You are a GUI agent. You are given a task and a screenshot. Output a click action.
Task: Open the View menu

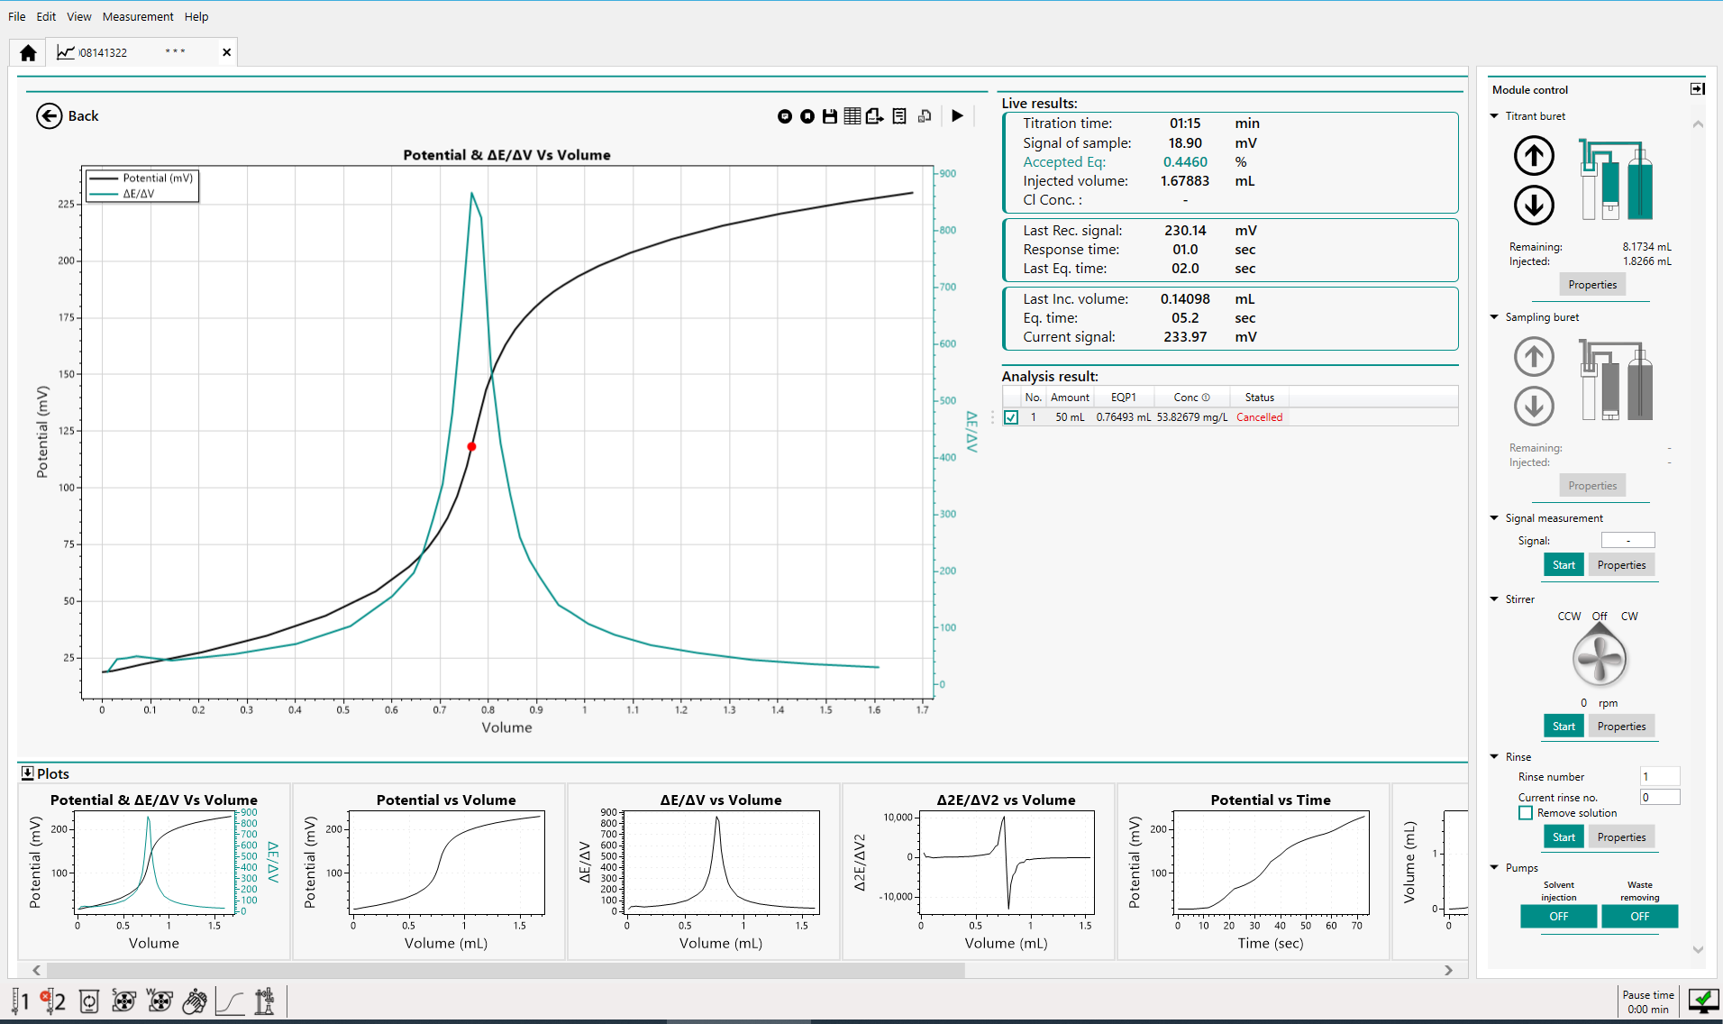point(78,16)
